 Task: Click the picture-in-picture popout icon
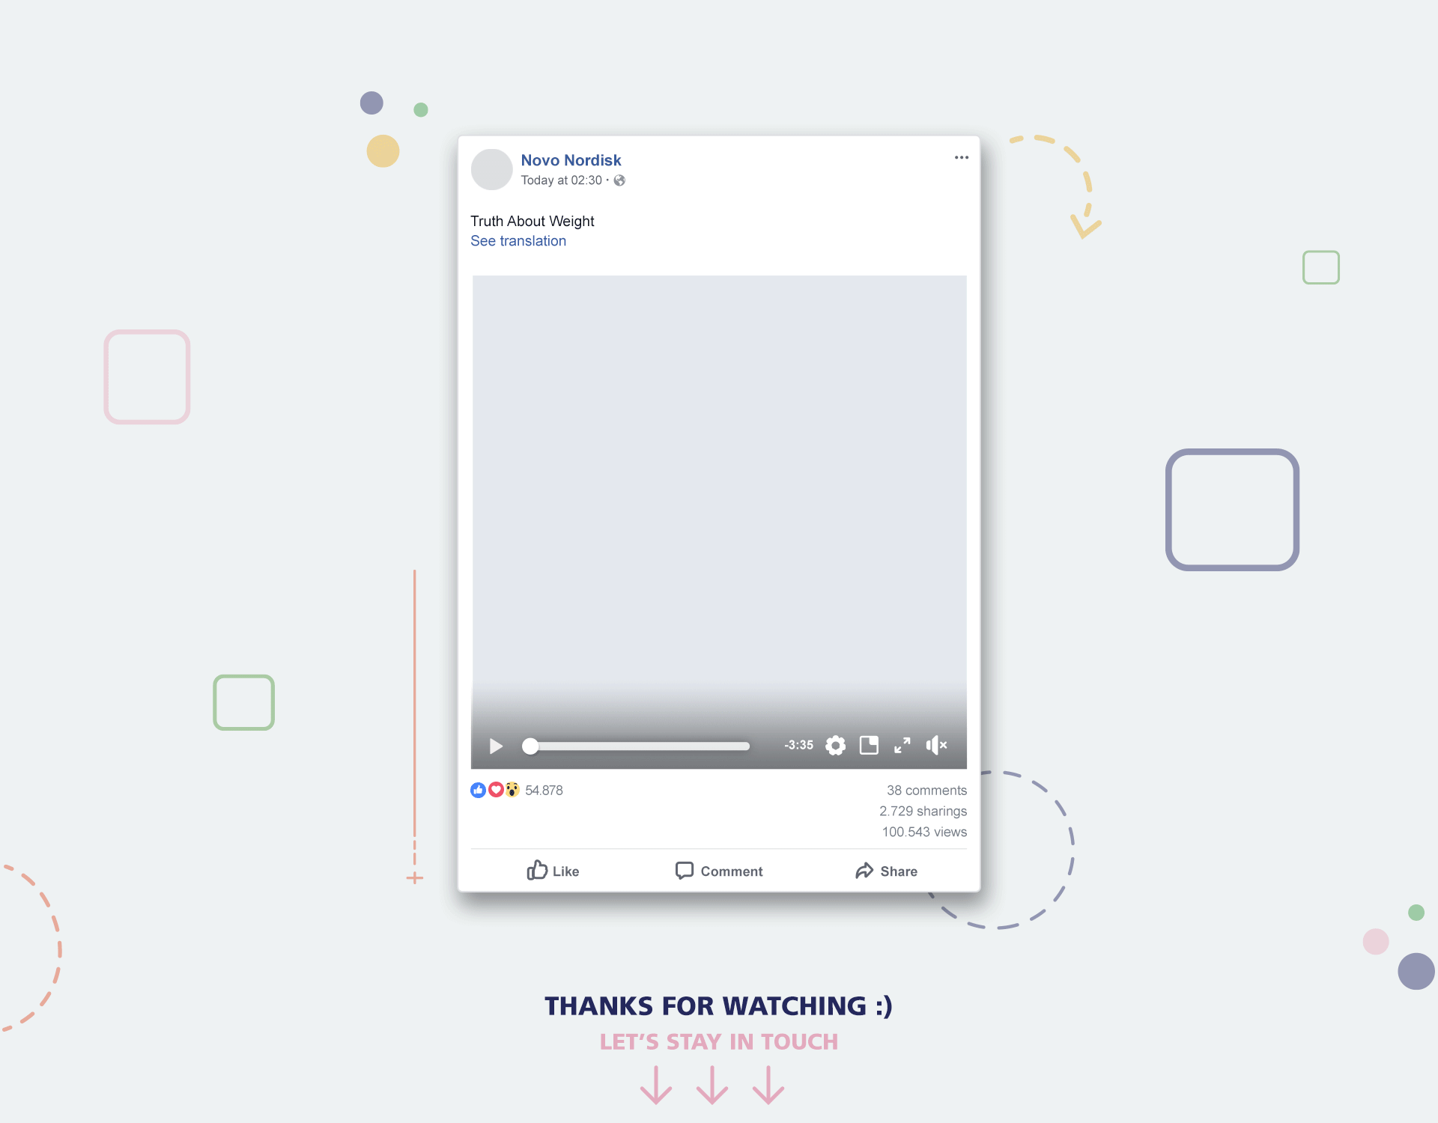(869, 746)
